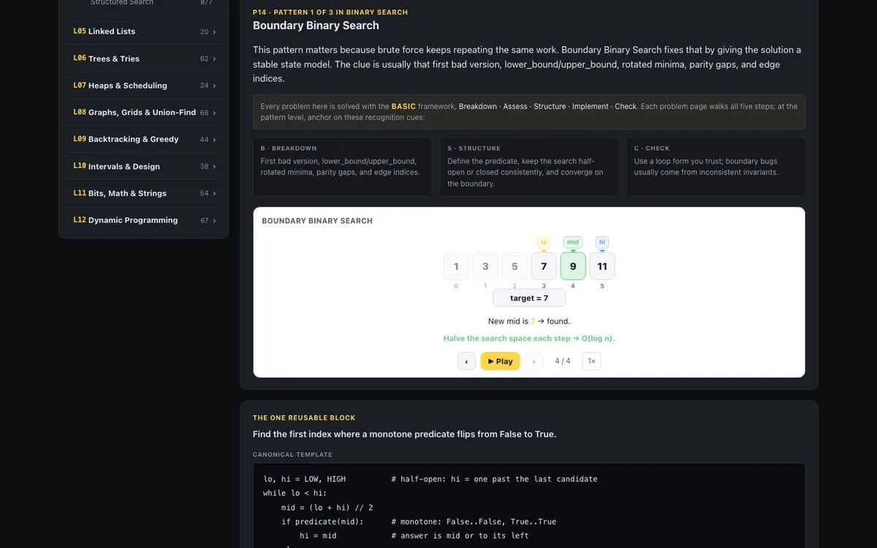Image resolution: width=877 pixels, height=548 pixels.
Task: Open L08 Graphs, Grids & Union-Find
Action: (144, 113)
